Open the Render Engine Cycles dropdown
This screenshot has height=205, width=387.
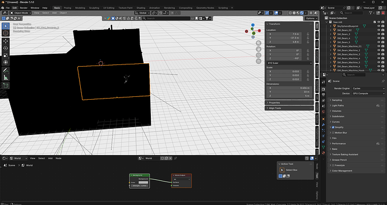click(368, 88)
